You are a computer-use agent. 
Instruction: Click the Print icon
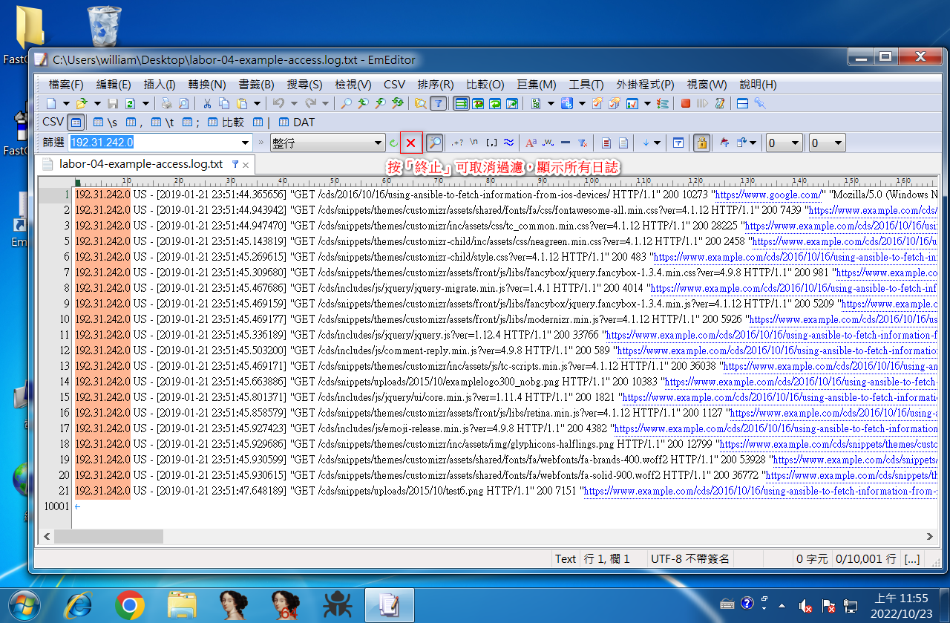click(166, 104)
